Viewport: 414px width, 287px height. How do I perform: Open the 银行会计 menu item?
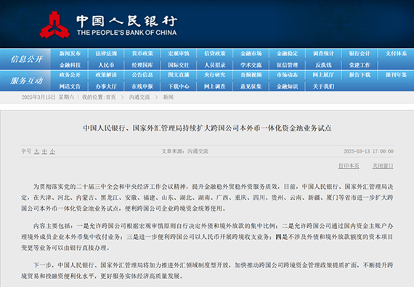tap(360, 54)
